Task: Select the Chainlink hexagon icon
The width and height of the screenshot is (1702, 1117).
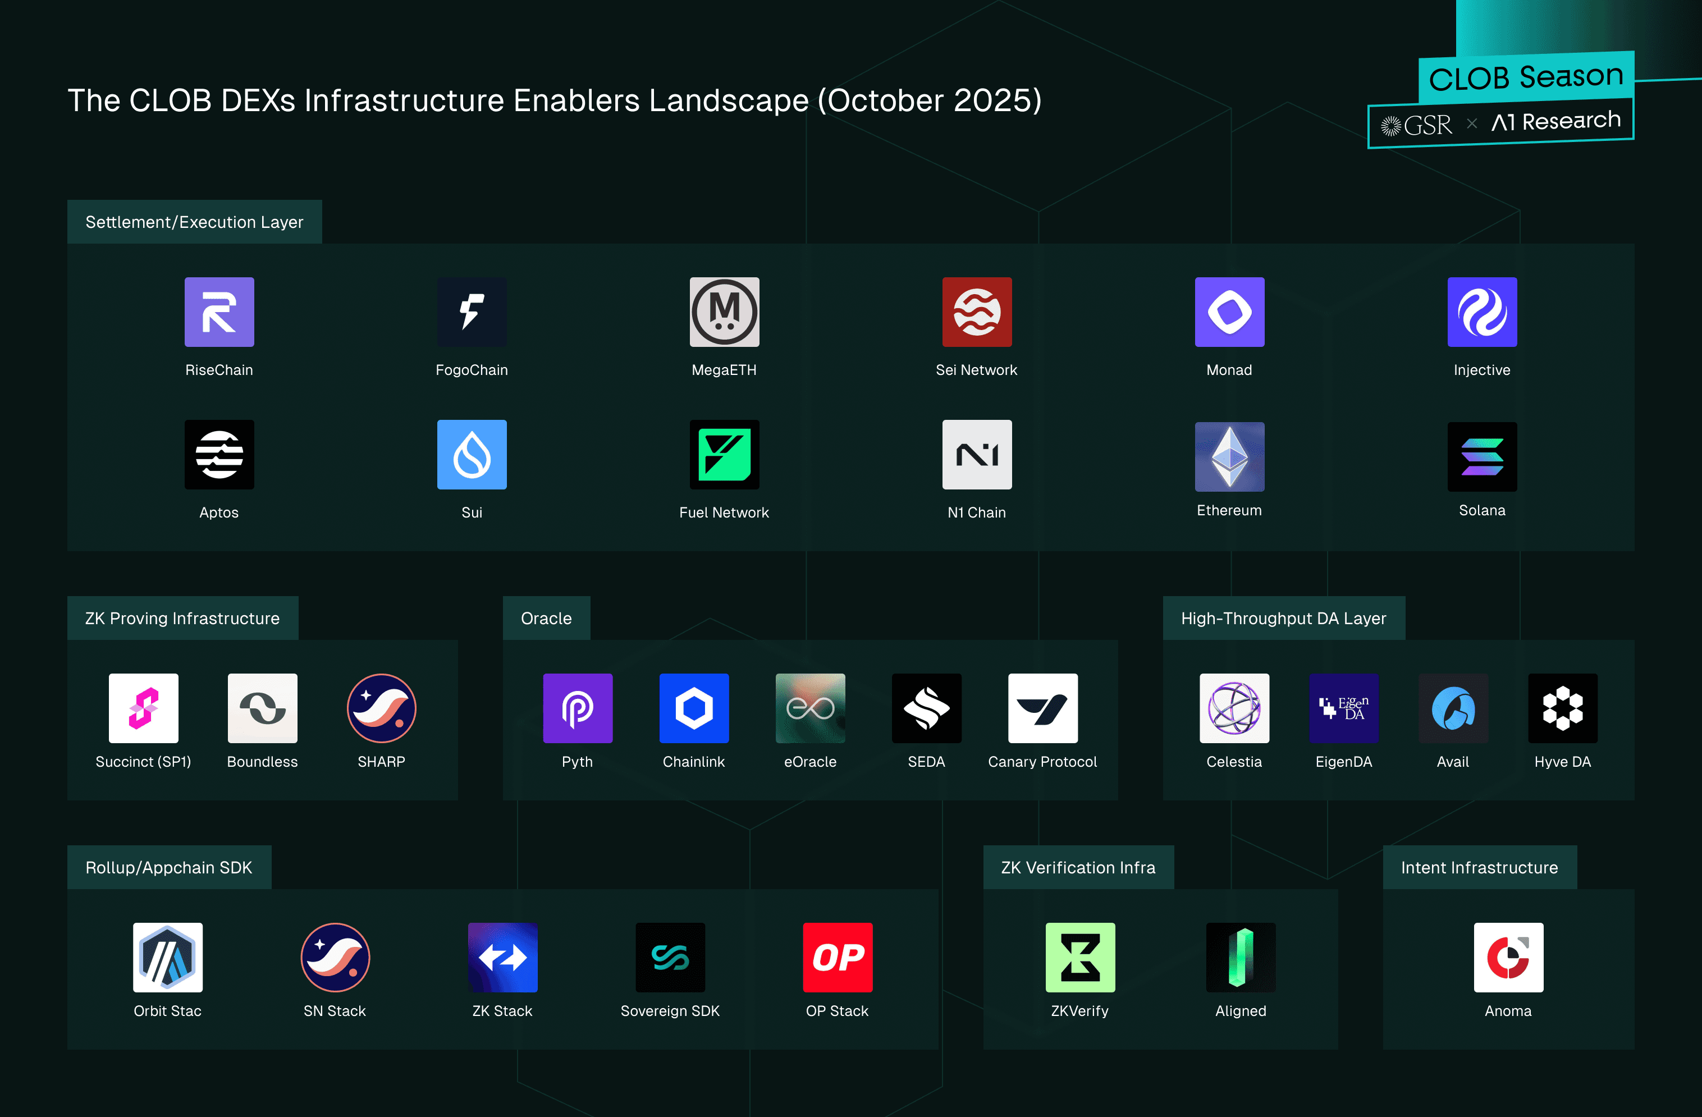Action: point(694,708)
